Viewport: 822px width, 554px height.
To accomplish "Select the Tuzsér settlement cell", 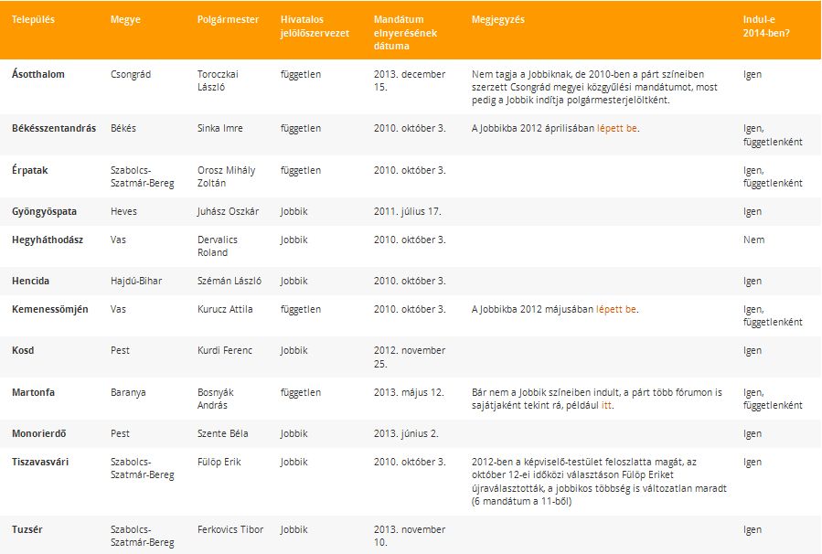I will [27, 530].
